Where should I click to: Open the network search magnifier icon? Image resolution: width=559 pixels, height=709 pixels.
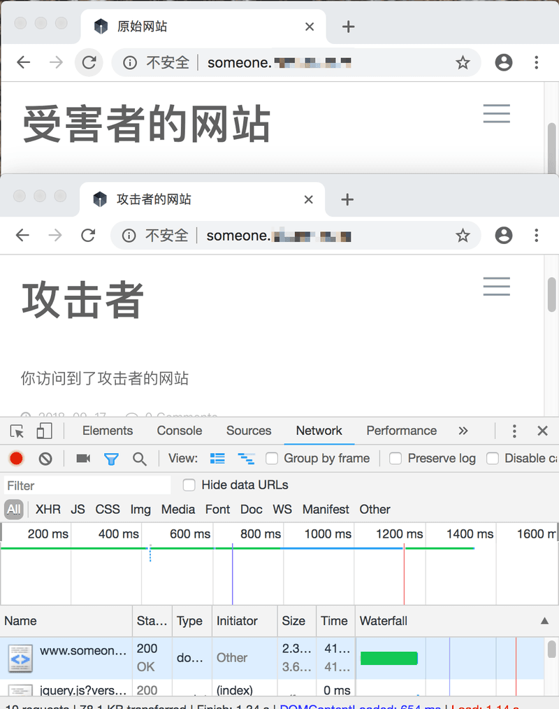(140, 459)
